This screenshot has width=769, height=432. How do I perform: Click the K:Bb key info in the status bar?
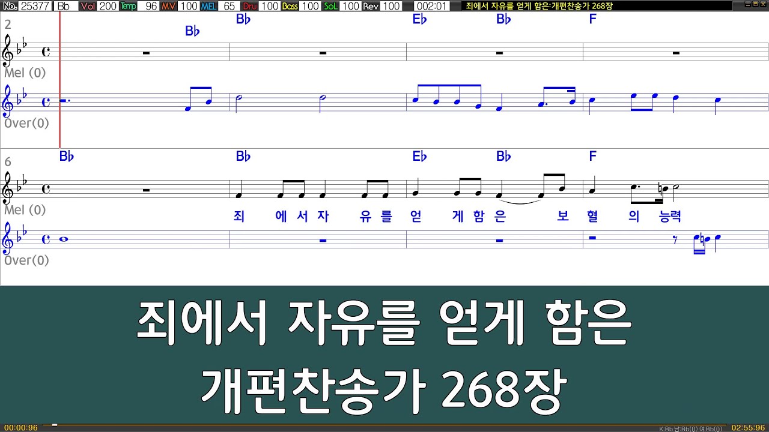666,429
